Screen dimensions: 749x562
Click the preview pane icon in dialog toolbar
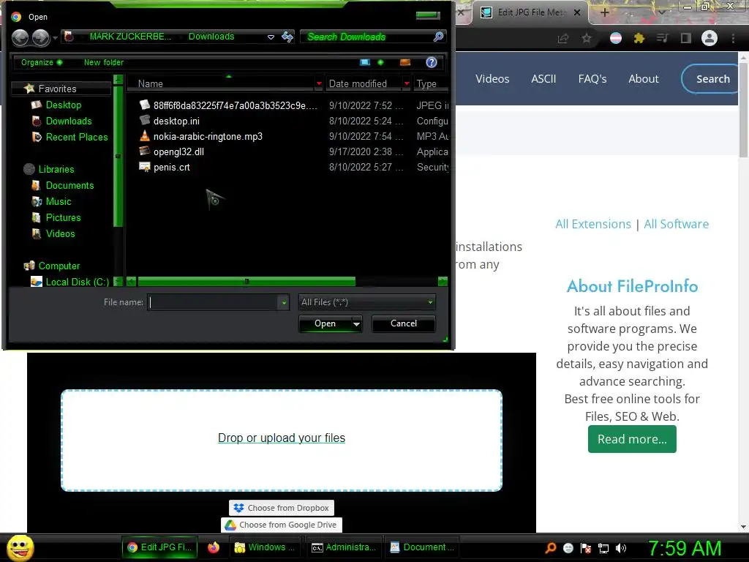coord(405,63)
